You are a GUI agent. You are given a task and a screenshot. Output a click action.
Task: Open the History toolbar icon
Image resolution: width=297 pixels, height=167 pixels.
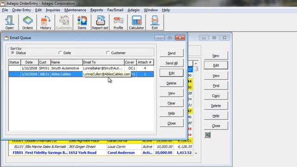(45, 23)
